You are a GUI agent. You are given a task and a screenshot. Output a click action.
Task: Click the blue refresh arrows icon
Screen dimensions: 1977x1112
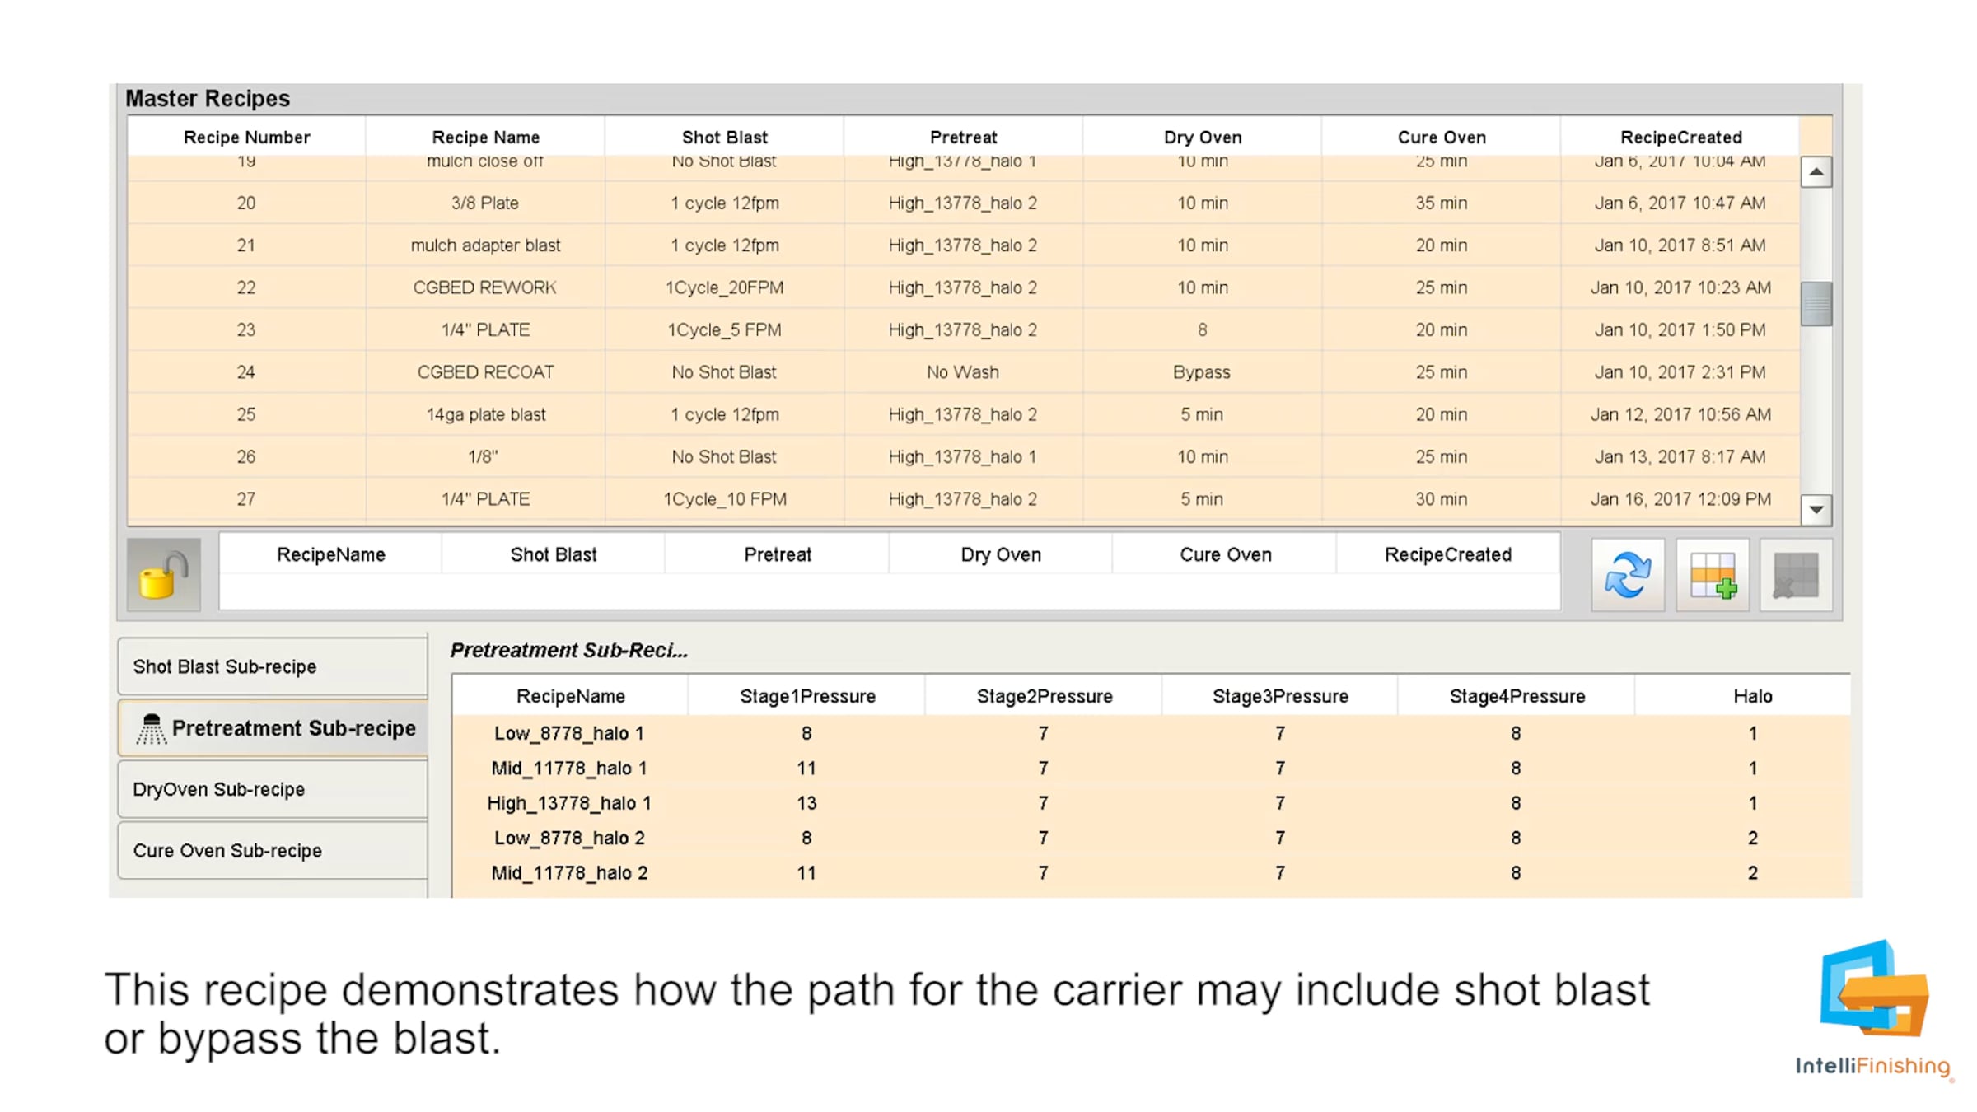1627,575
